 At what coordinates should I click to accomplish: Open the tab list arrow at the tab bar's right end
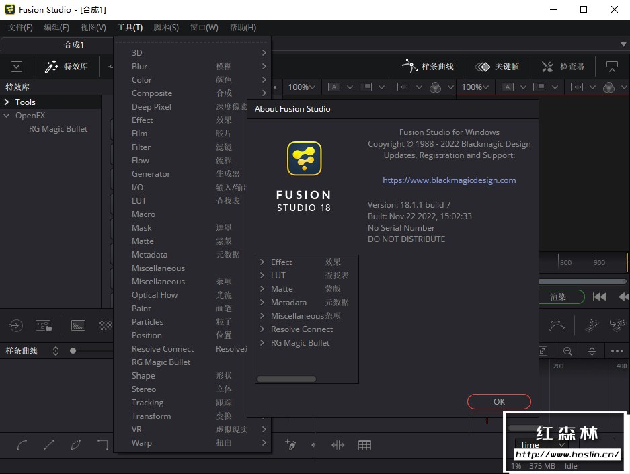[623, 44]
